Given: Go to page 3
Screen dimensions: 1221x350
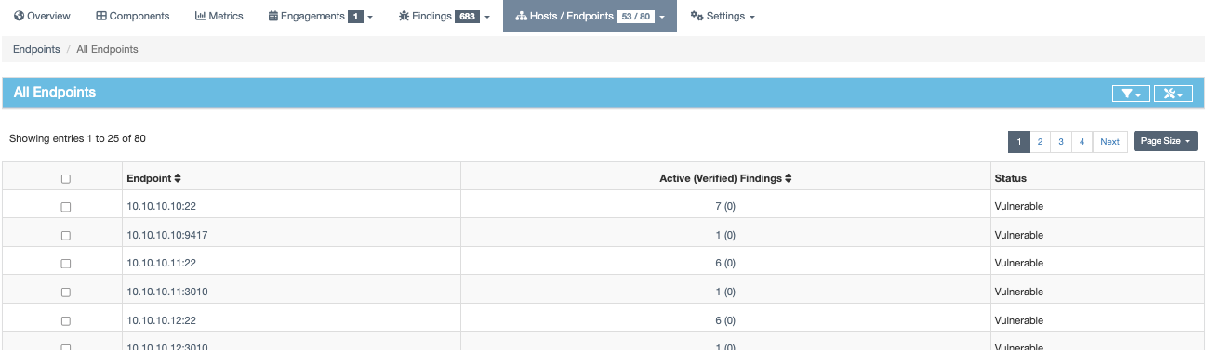Looking at the screenshot, I should (x=1061, y=141).
